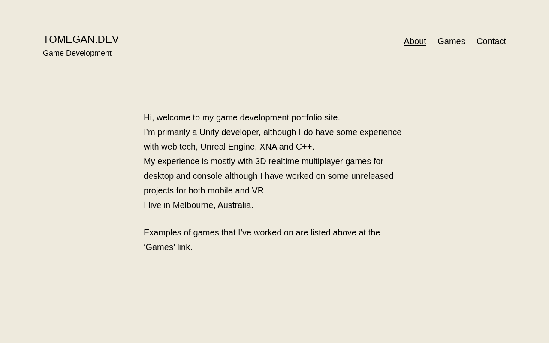This screenshot has width=549, height=343.
Task: Go to the Games page
Action: [451, 41]
